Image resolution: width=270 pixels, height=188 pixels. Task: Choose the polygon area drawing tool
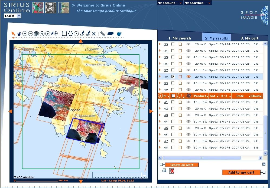70,34
